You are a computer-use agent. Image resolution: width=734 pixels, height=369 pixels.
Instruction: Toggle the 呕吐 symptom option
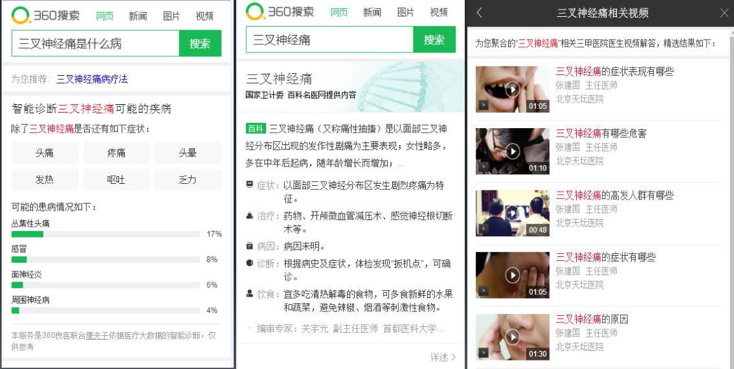click(x=116, y=179)
